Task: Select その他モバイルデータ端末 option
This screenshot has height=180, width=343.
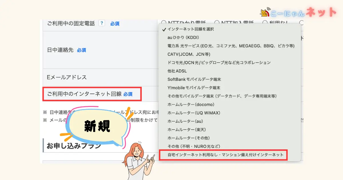Action: tap(230, 96)
